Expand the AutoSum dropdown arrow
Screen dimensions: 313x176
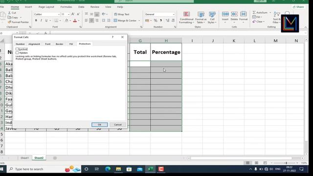[270, 13]
